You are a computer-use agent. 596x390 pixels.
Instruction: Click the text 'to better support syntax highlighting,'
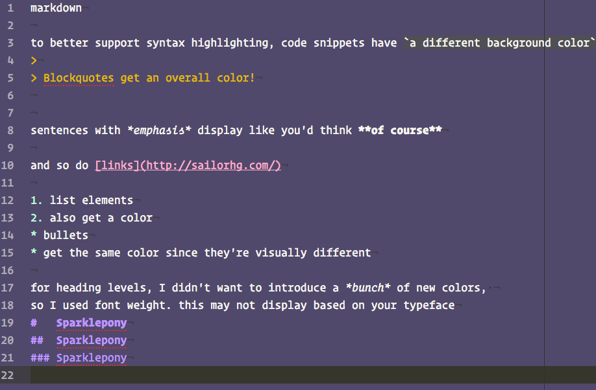pyautogui.click(x=153, y=43)
